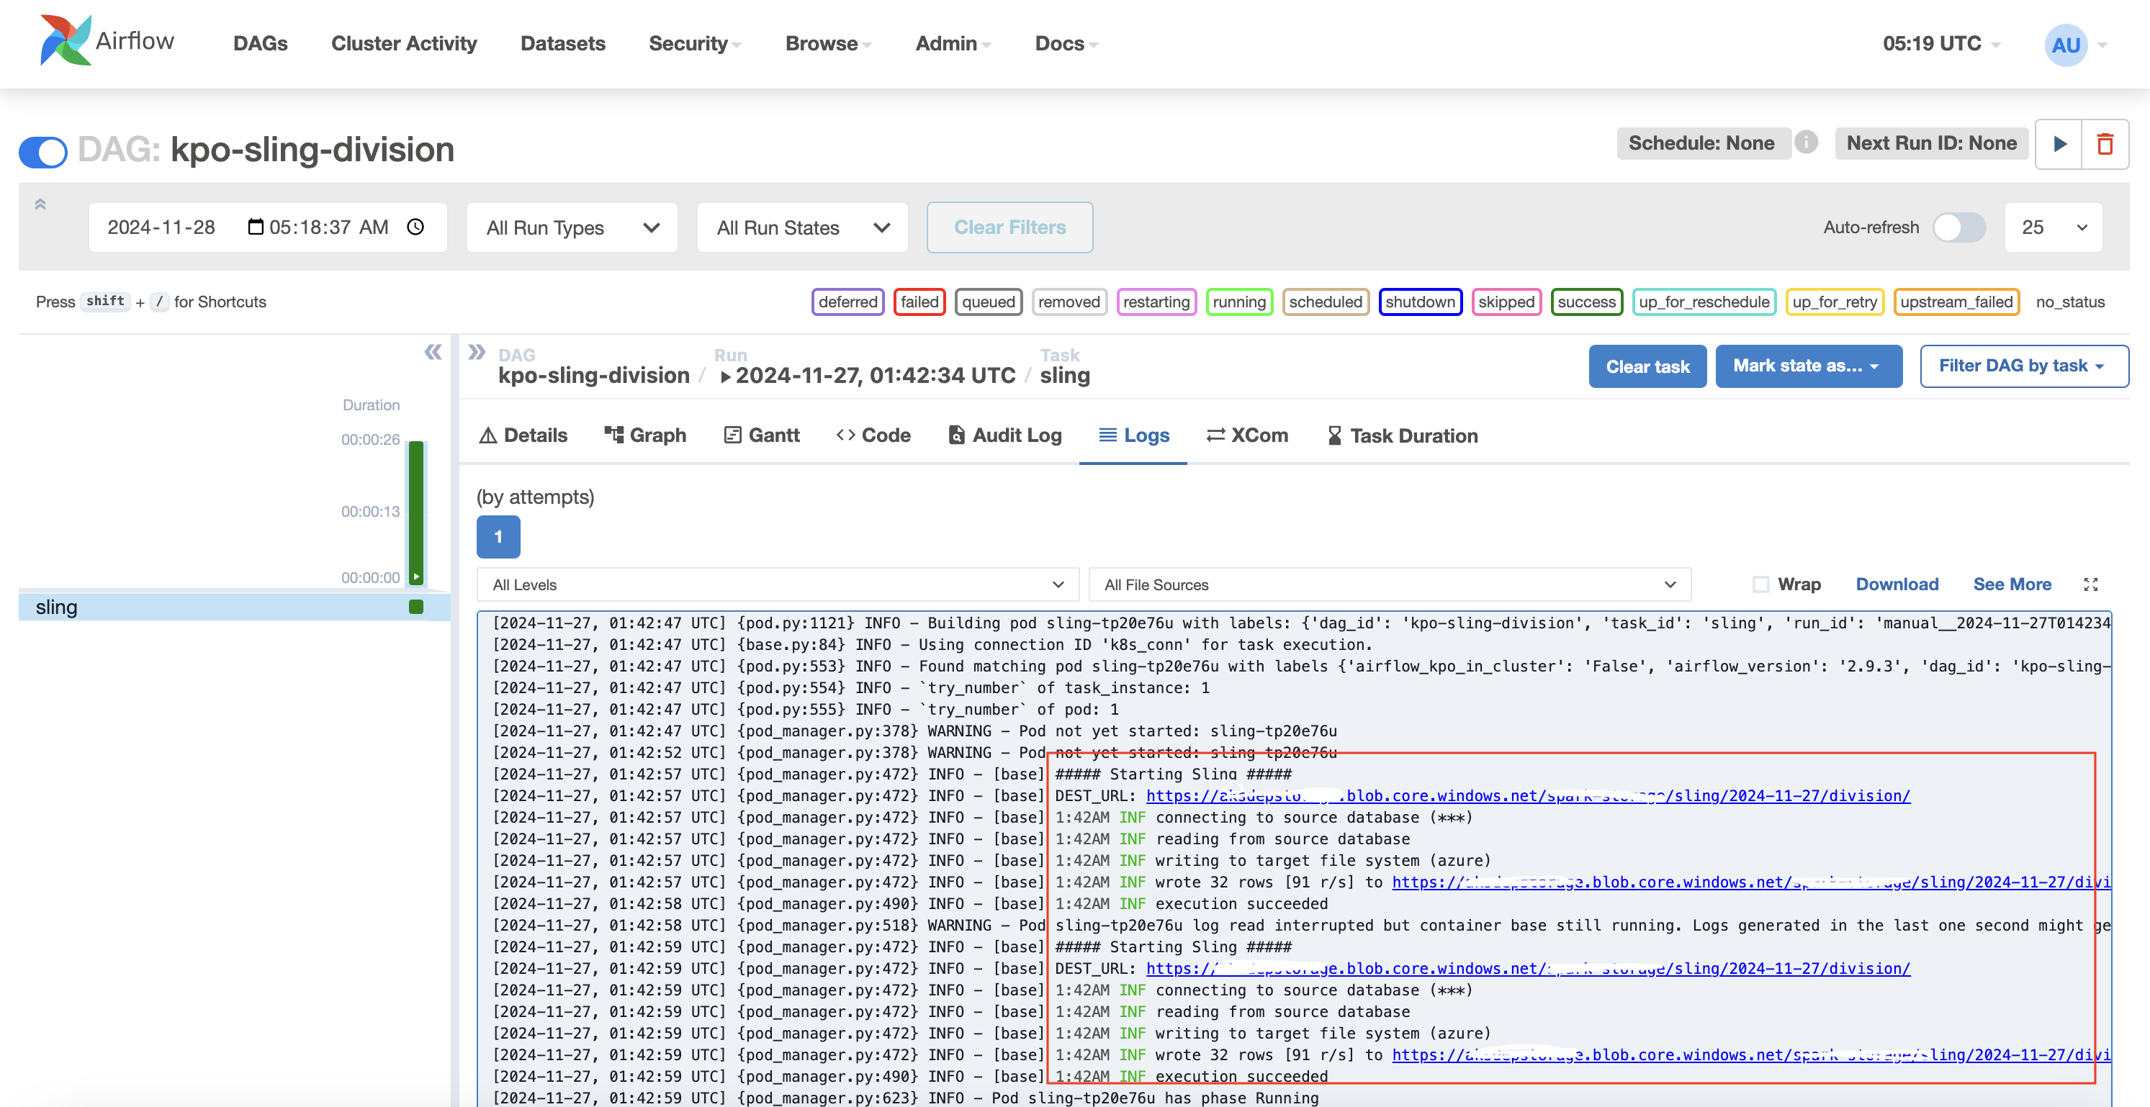Screen dimensions: 2150x1107
Task: Focus the 2024-11-28 date input field
Action: coord(268,227)
